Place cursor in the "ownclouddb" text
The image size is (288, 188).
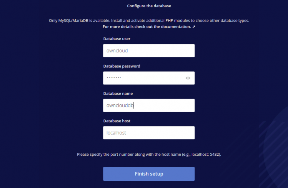click(120, 105)
